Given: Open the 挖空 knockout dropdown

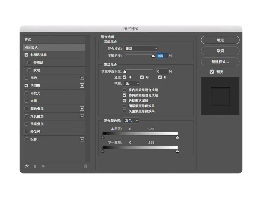Looking at the screenshot, I should pos(132,84).
